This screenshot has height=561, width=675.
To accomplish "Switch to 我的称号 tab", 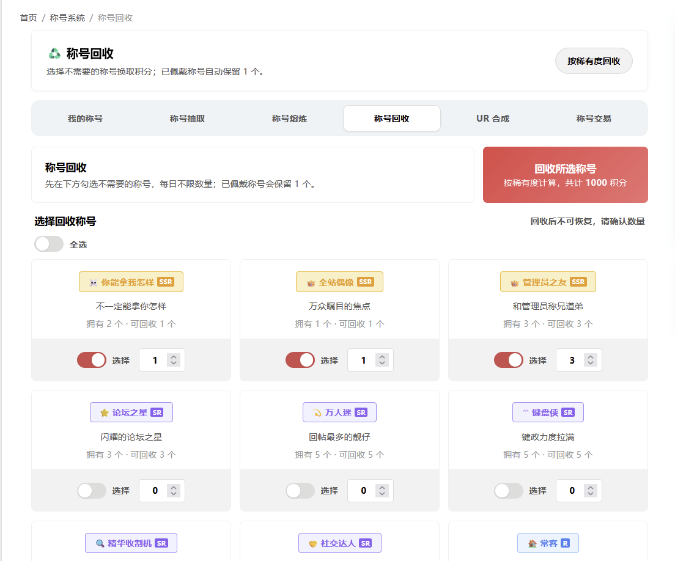I will pos(85,119).
